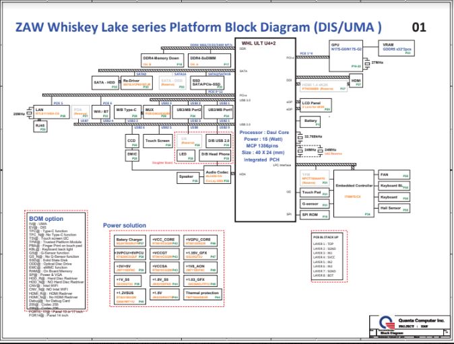Click the 'PCB 8L STACK UP' heading
This screenshot has width=454, height=344.
coord(326,237)
